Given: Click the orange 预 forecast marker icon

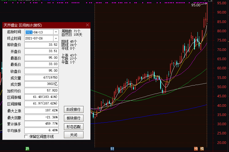Looking at the screenshot, I should [x=196, y=149].
